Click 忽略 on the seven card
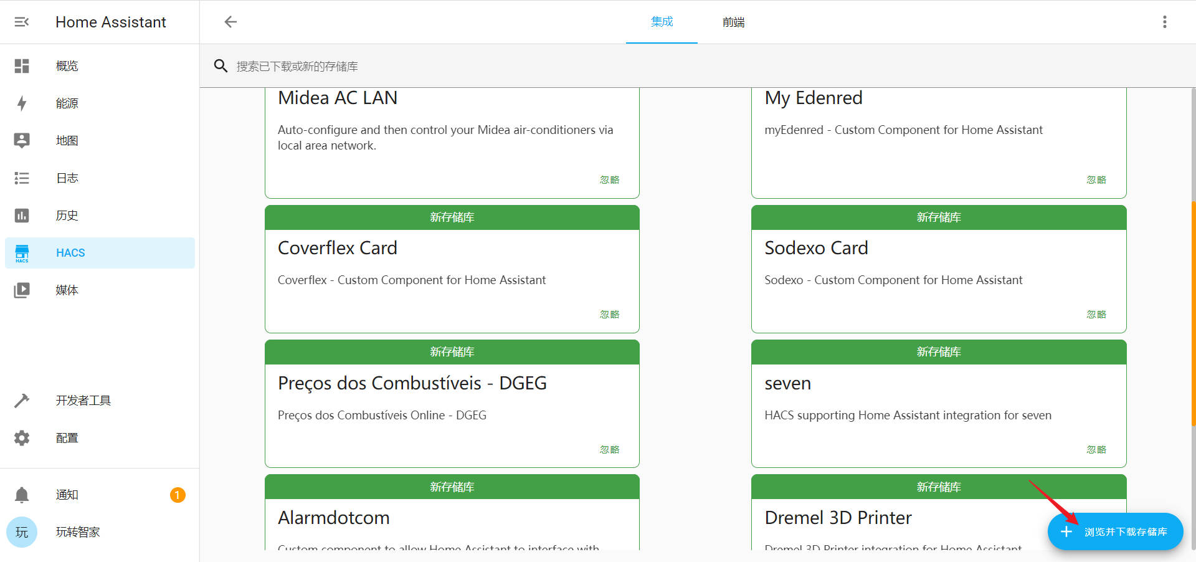 click(1096, 449)
